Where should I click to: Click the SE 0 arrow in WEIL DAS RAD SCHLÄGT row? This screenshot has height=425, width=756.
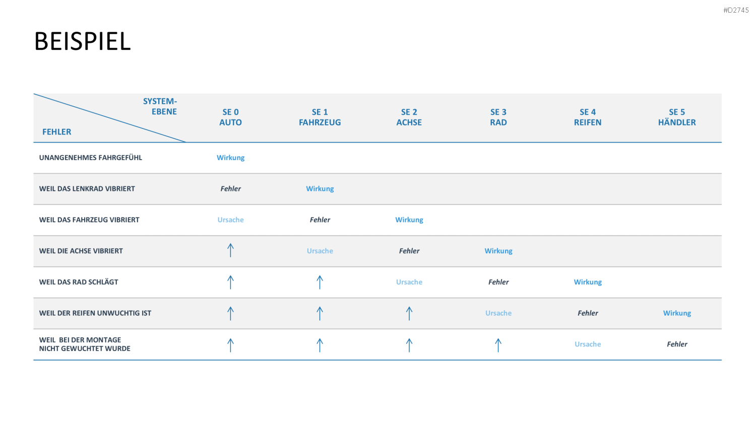point(230,282)
